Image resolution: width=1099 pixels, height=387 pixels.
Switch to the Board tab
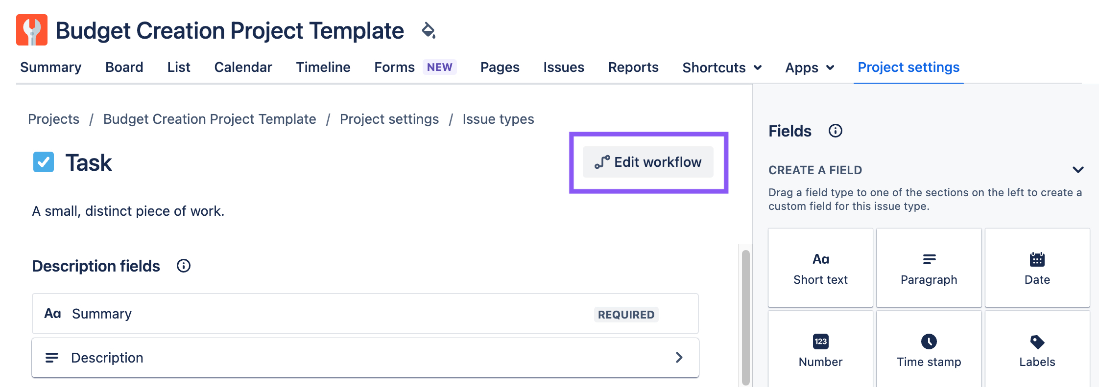coord(124,68)
